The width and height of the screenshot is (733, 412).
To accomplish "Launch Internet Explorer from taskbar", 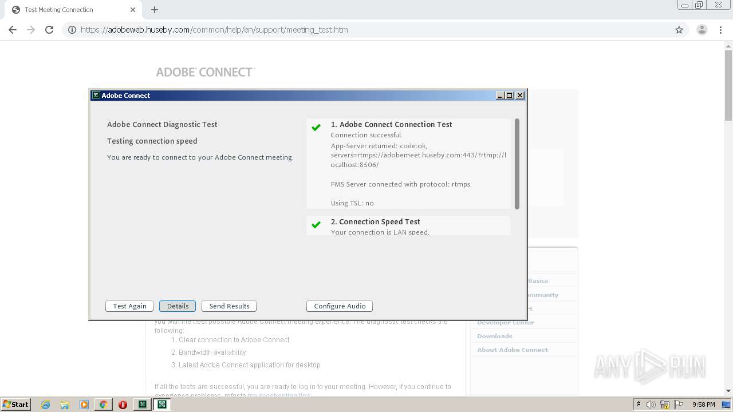I will click(x=46, y=405).
